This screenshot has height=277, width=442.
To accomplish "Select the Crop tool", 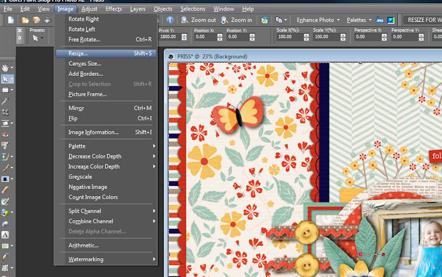I will [5, 112].
